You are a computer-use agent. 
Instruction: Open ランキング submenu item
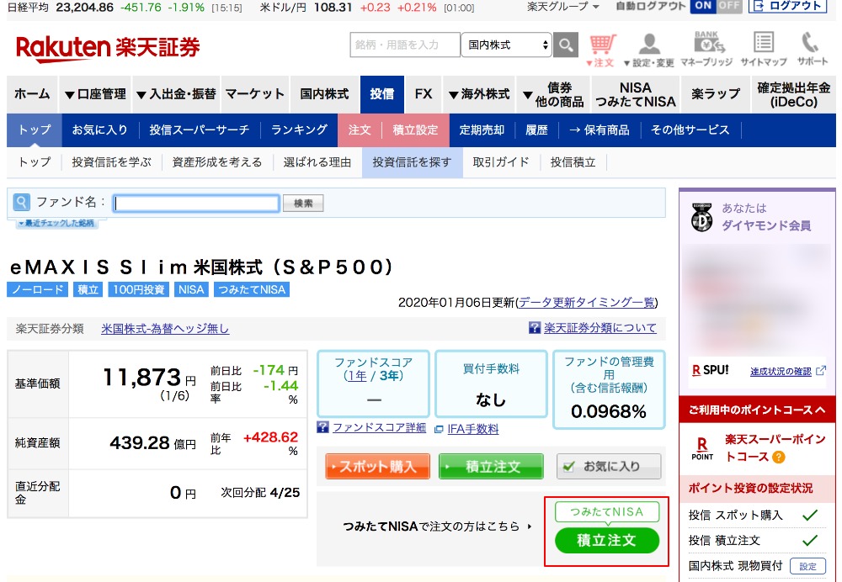click(x=299, y=130)
